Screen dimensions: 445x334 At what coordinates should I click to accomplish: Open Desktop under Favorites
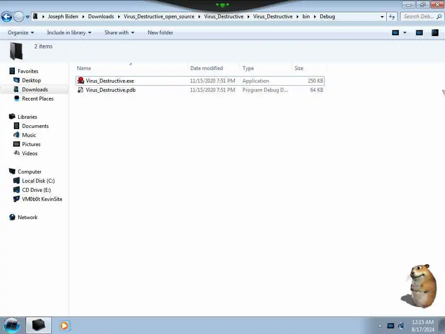31,80
